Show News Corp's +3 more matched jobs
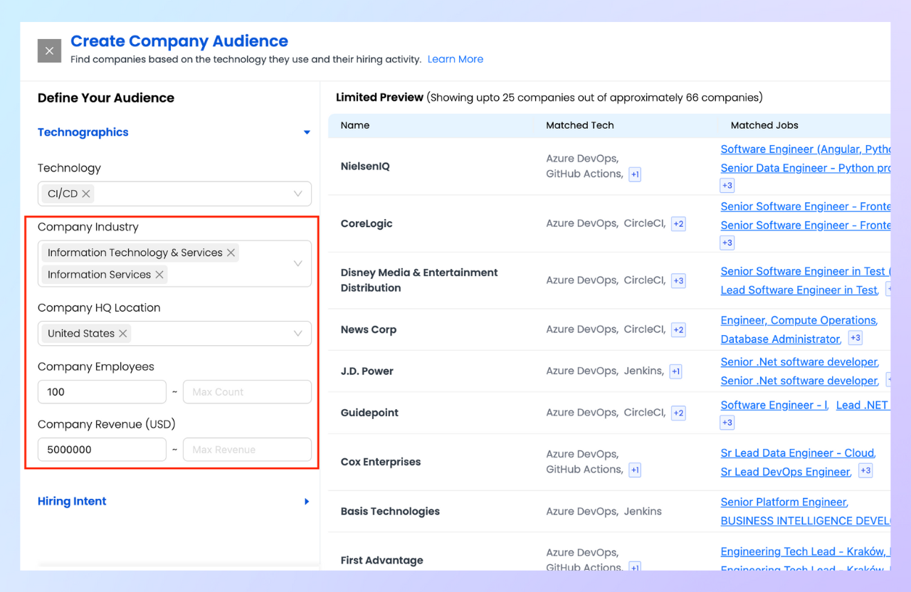911x592 pixels. click(x=855, y=338)
